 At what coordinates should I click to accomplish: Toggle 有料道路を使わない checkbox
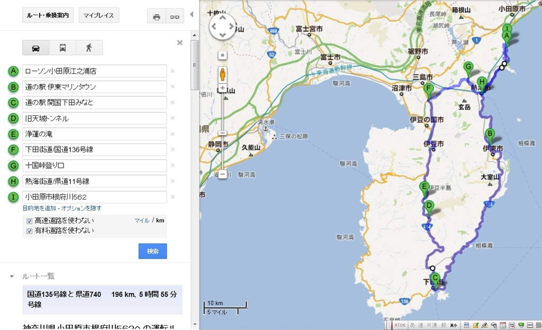(x=30, y=231)
